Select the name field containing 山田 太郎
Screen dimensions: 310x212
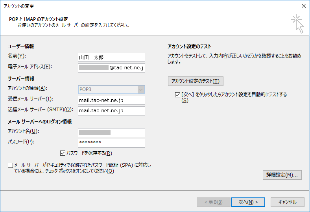111,58
